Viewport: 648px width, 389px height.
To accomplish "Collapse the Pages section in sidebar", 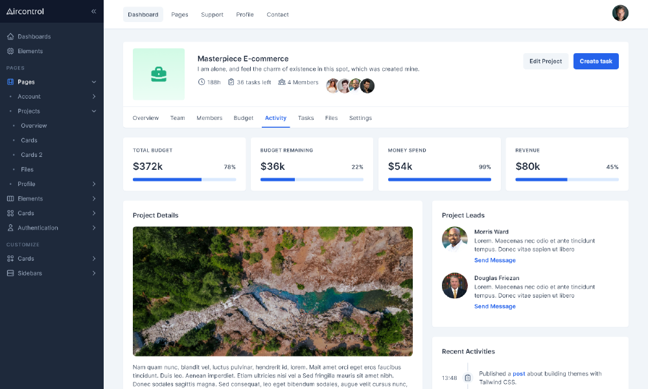I will 94,82.
